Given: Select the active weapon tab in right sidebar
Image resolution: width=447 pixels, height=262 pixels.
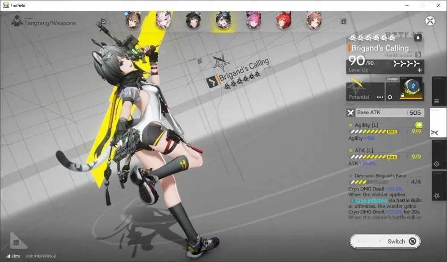Looking at the screenshot, I should (x=439, y=123).
